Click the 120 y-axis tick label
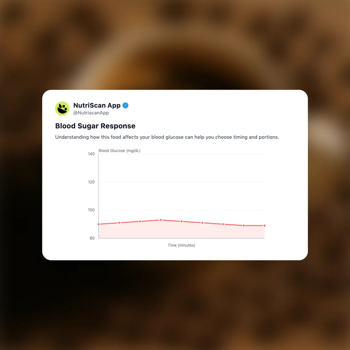Screen dimensions: 350x350 tap(91, 182)
